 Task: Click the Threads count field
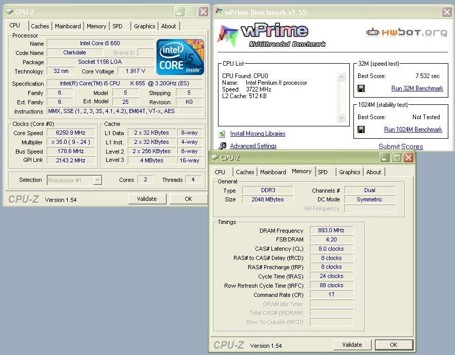(x=193, y=180)
